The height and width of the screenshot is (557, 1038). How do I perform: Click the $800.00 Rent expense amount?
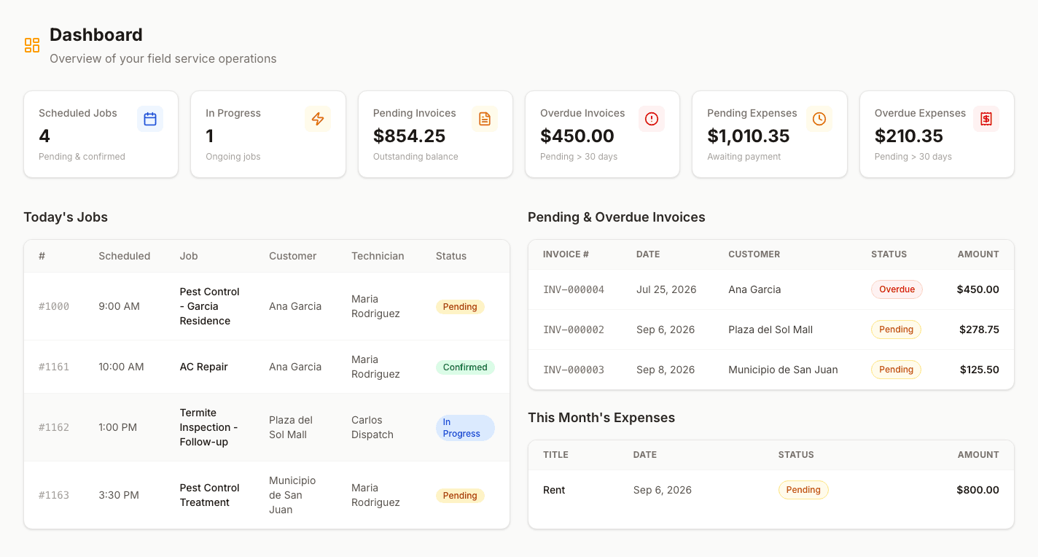click(x=978, y=490)
